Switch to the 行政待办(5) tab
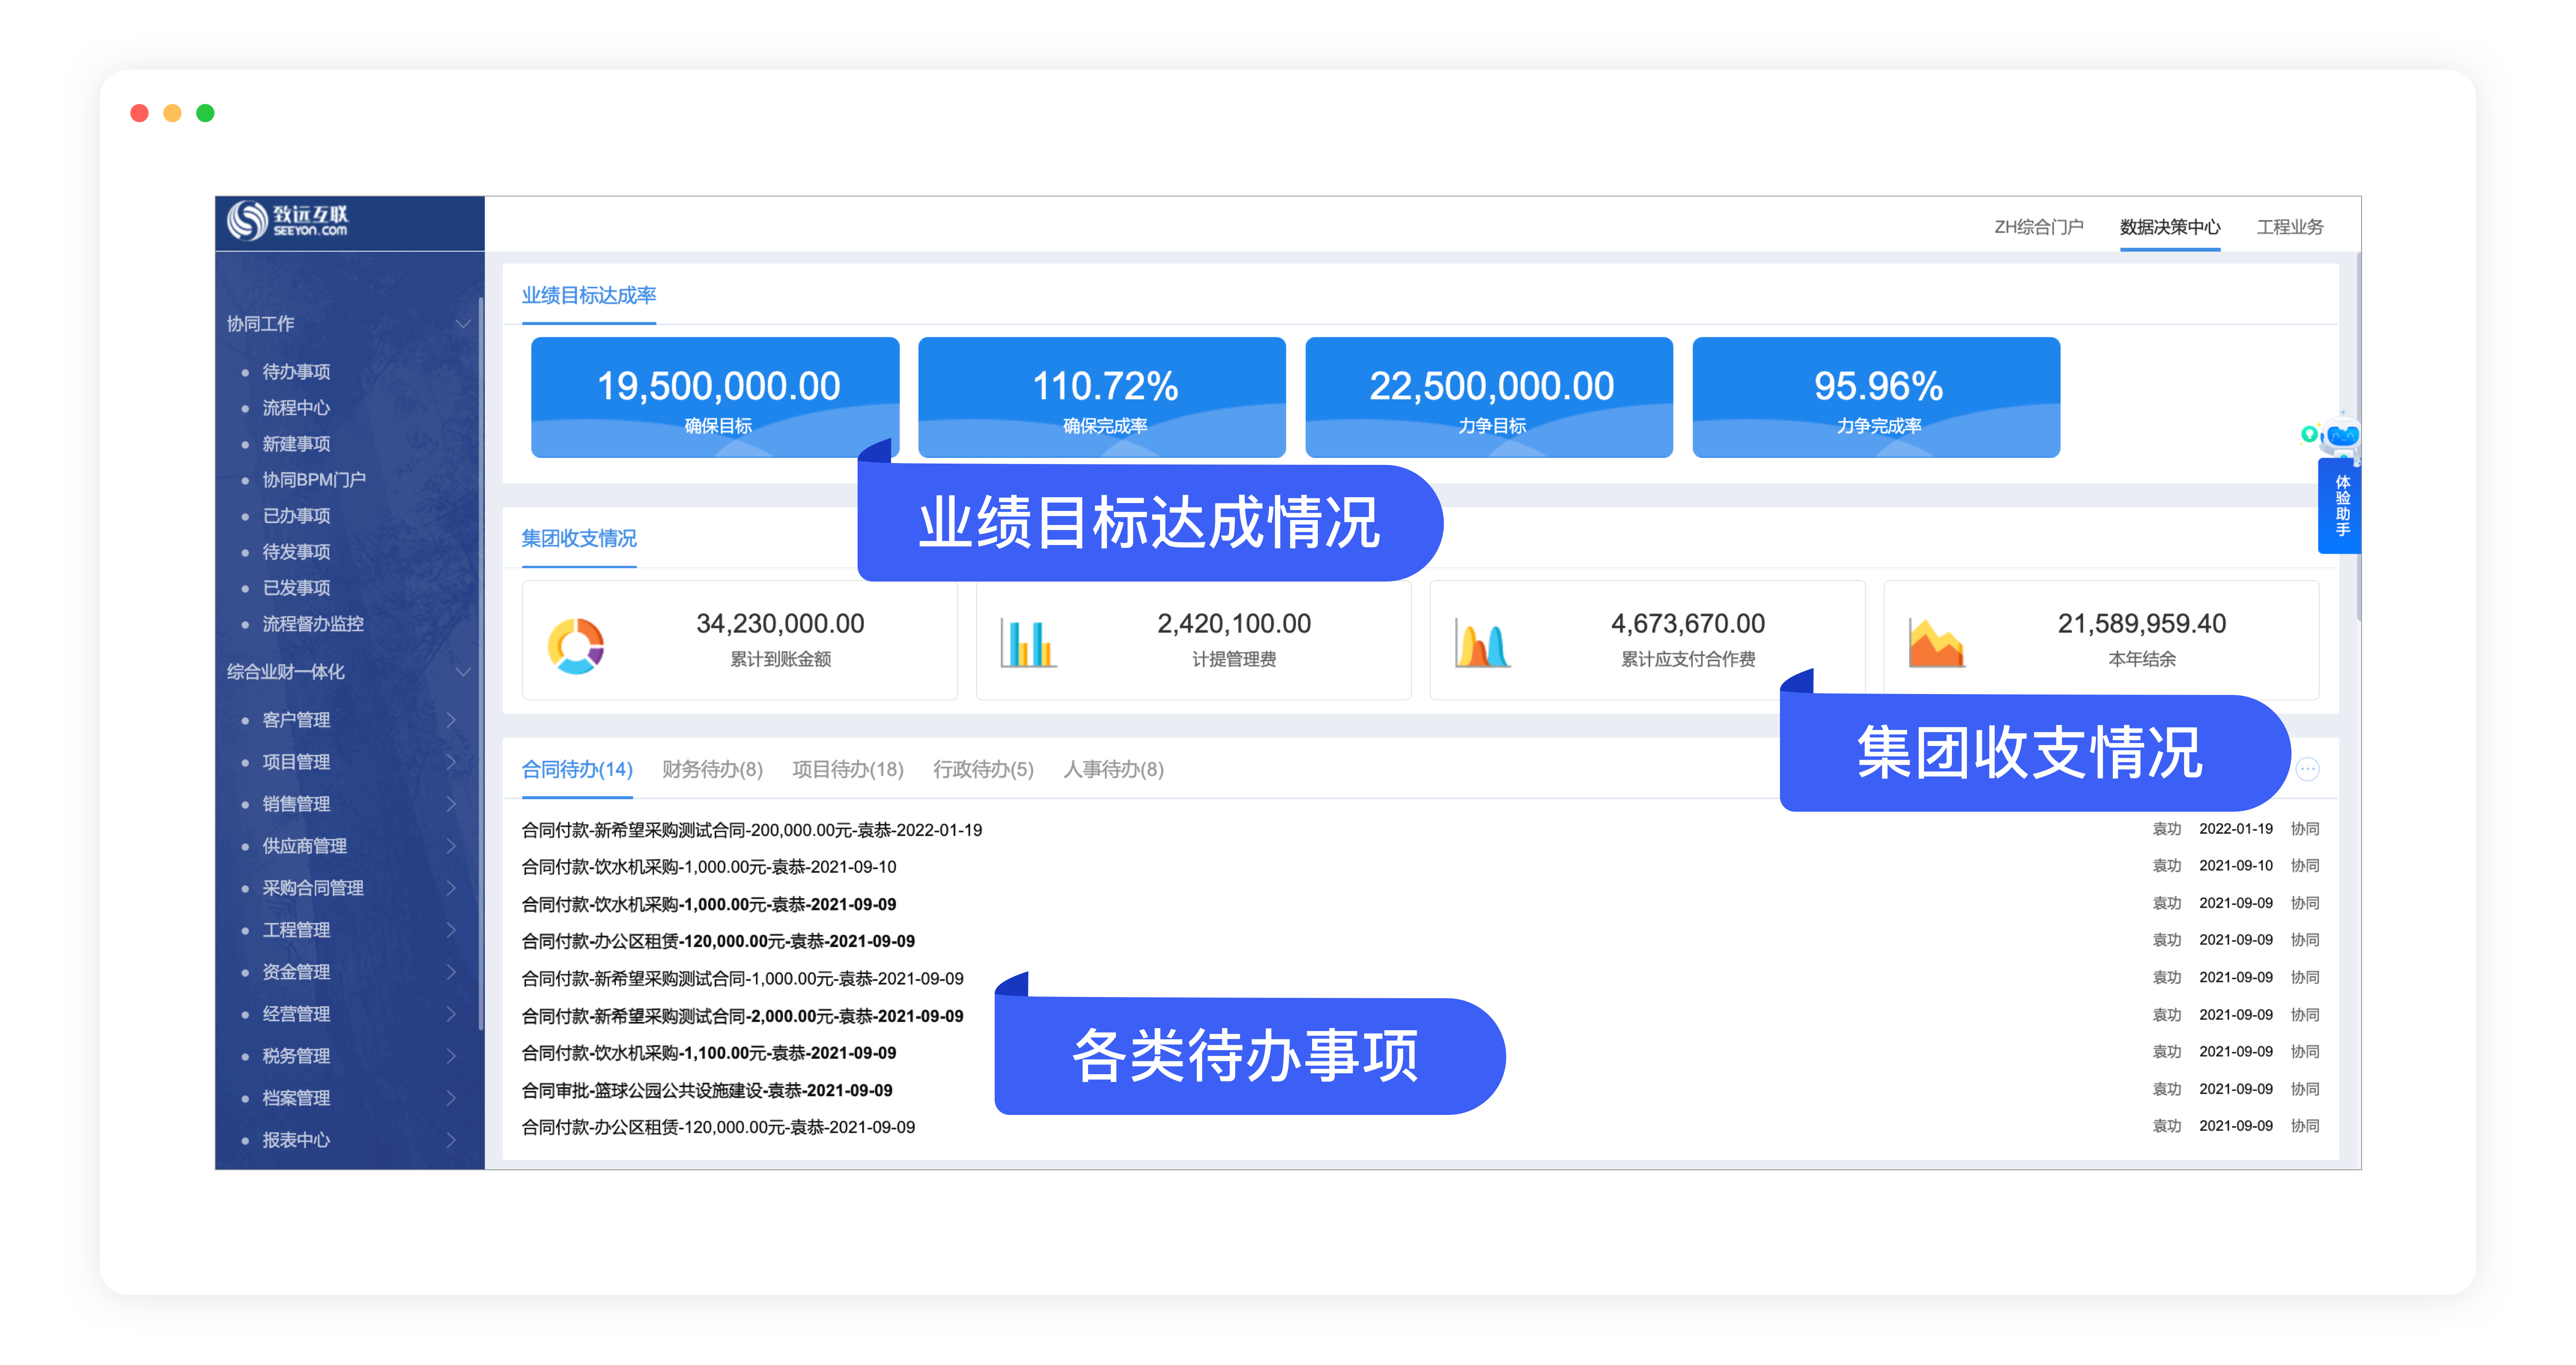 pyautogui.click(x=983, y=769)
